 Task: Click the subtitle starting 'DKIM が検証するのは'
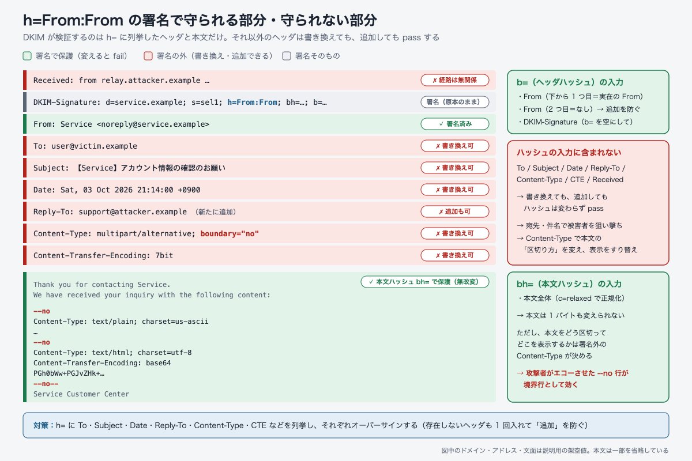(231, 37)
